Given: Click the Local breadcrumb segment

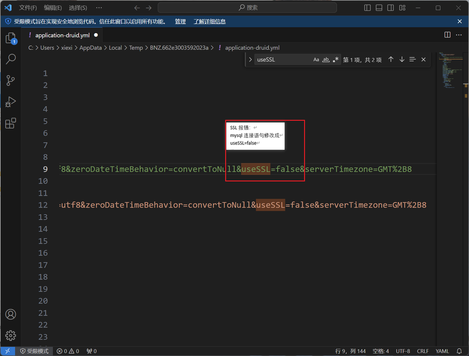Looking at the screenshot, I should (x=115, y=48).
